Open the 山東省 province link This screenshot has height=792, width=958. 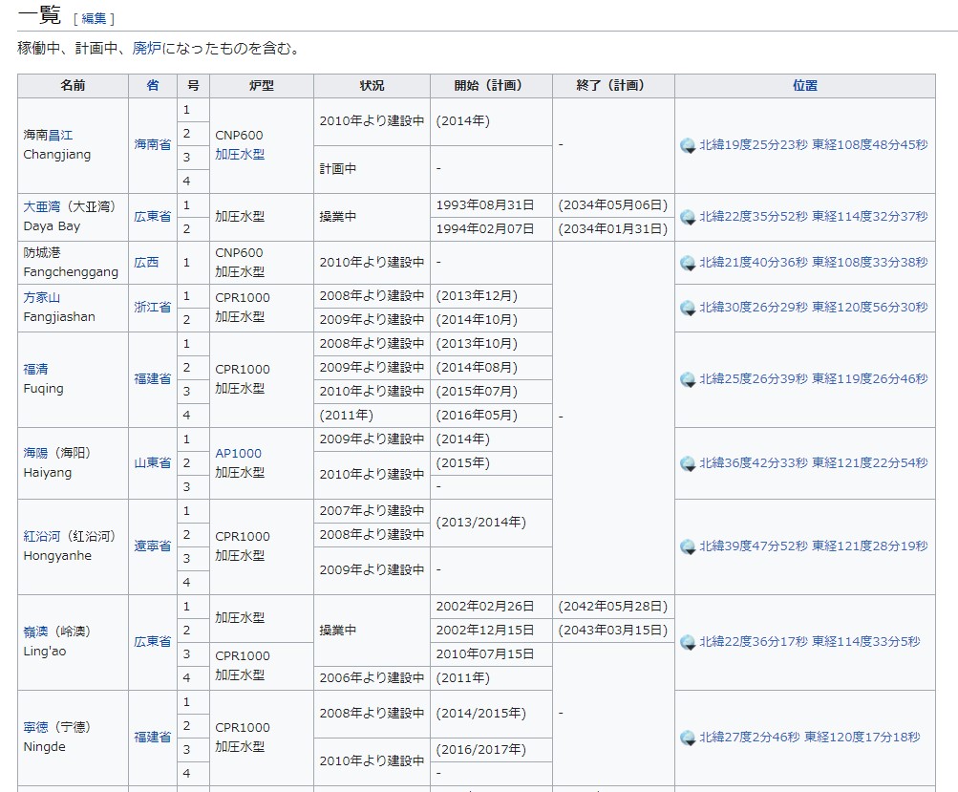pyautogui.click(x=153, y=463)
